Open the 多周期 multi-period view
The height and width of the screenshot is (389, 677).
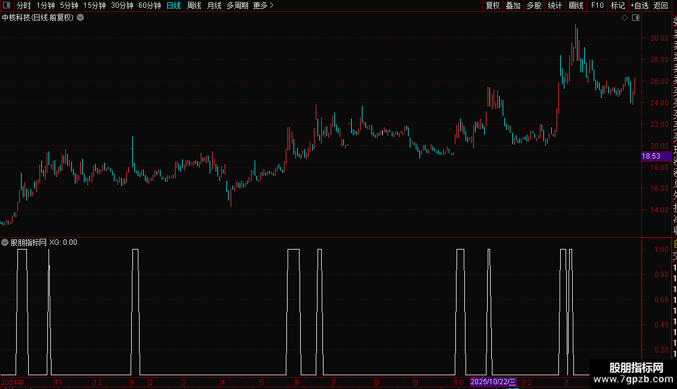click(x=237, y=5)
